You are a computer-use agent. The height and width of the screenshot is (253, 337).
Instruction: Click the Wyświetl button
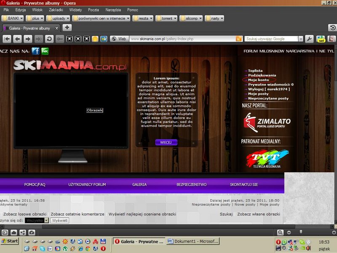pos(60,221)
